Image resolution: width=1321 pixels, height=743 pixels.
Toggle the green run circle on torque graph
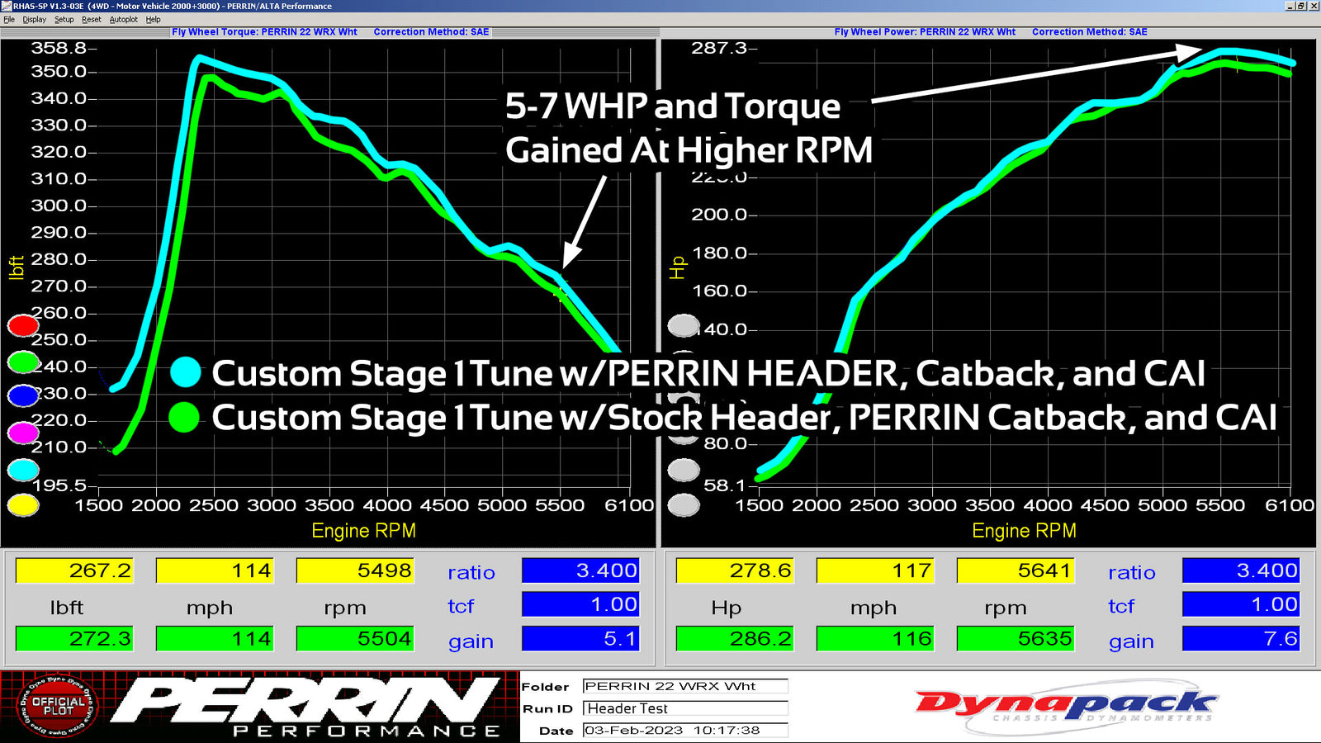pos(23,362)
